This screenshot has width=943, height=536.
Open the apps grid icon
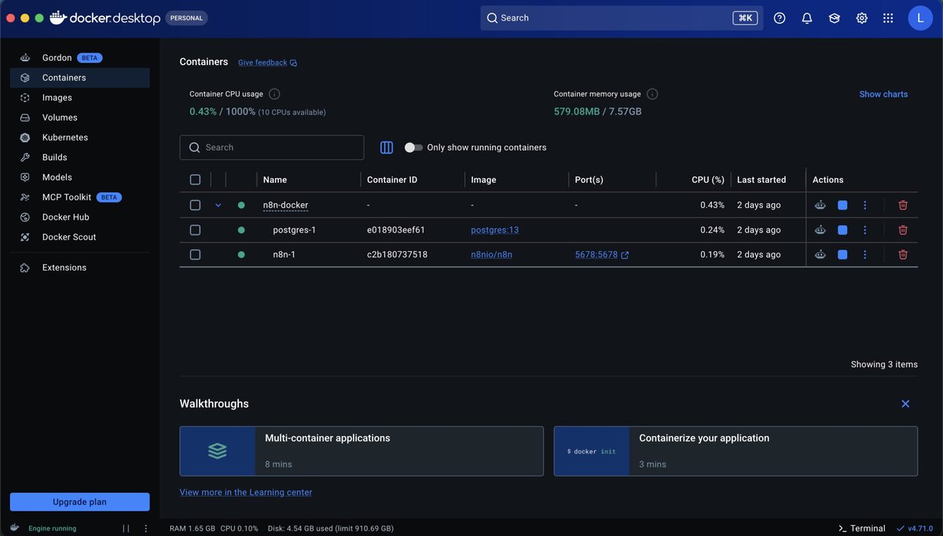coord(888,18)
